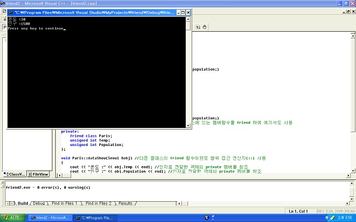Image resolution: width=356 pixels, height=222 pixels.
Task: Click the toolbar icon left of the breakpoint hand
Action: [x=197, y=26]
